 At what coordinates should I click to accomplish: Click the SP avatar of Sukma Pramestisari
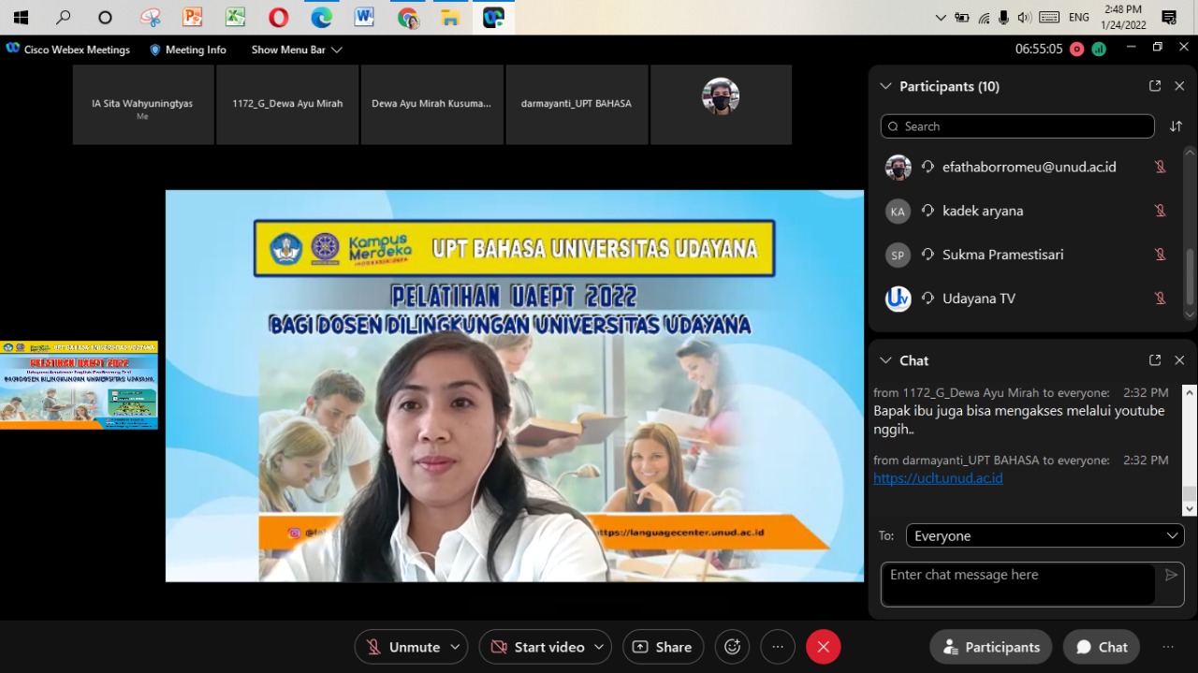898,255
